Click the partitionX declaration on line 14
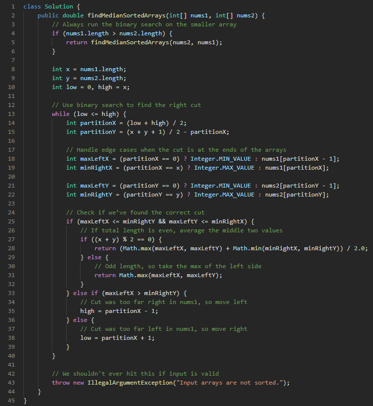The height and width of the screenshot is (406, 373). click(x=126, y=123)
